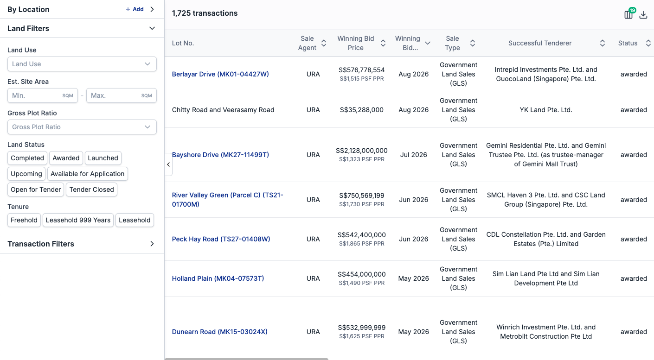The width and height of the screenshot is (654, 360).
Task: Open the column settings icon with badge 19
Action: [628, 14]
